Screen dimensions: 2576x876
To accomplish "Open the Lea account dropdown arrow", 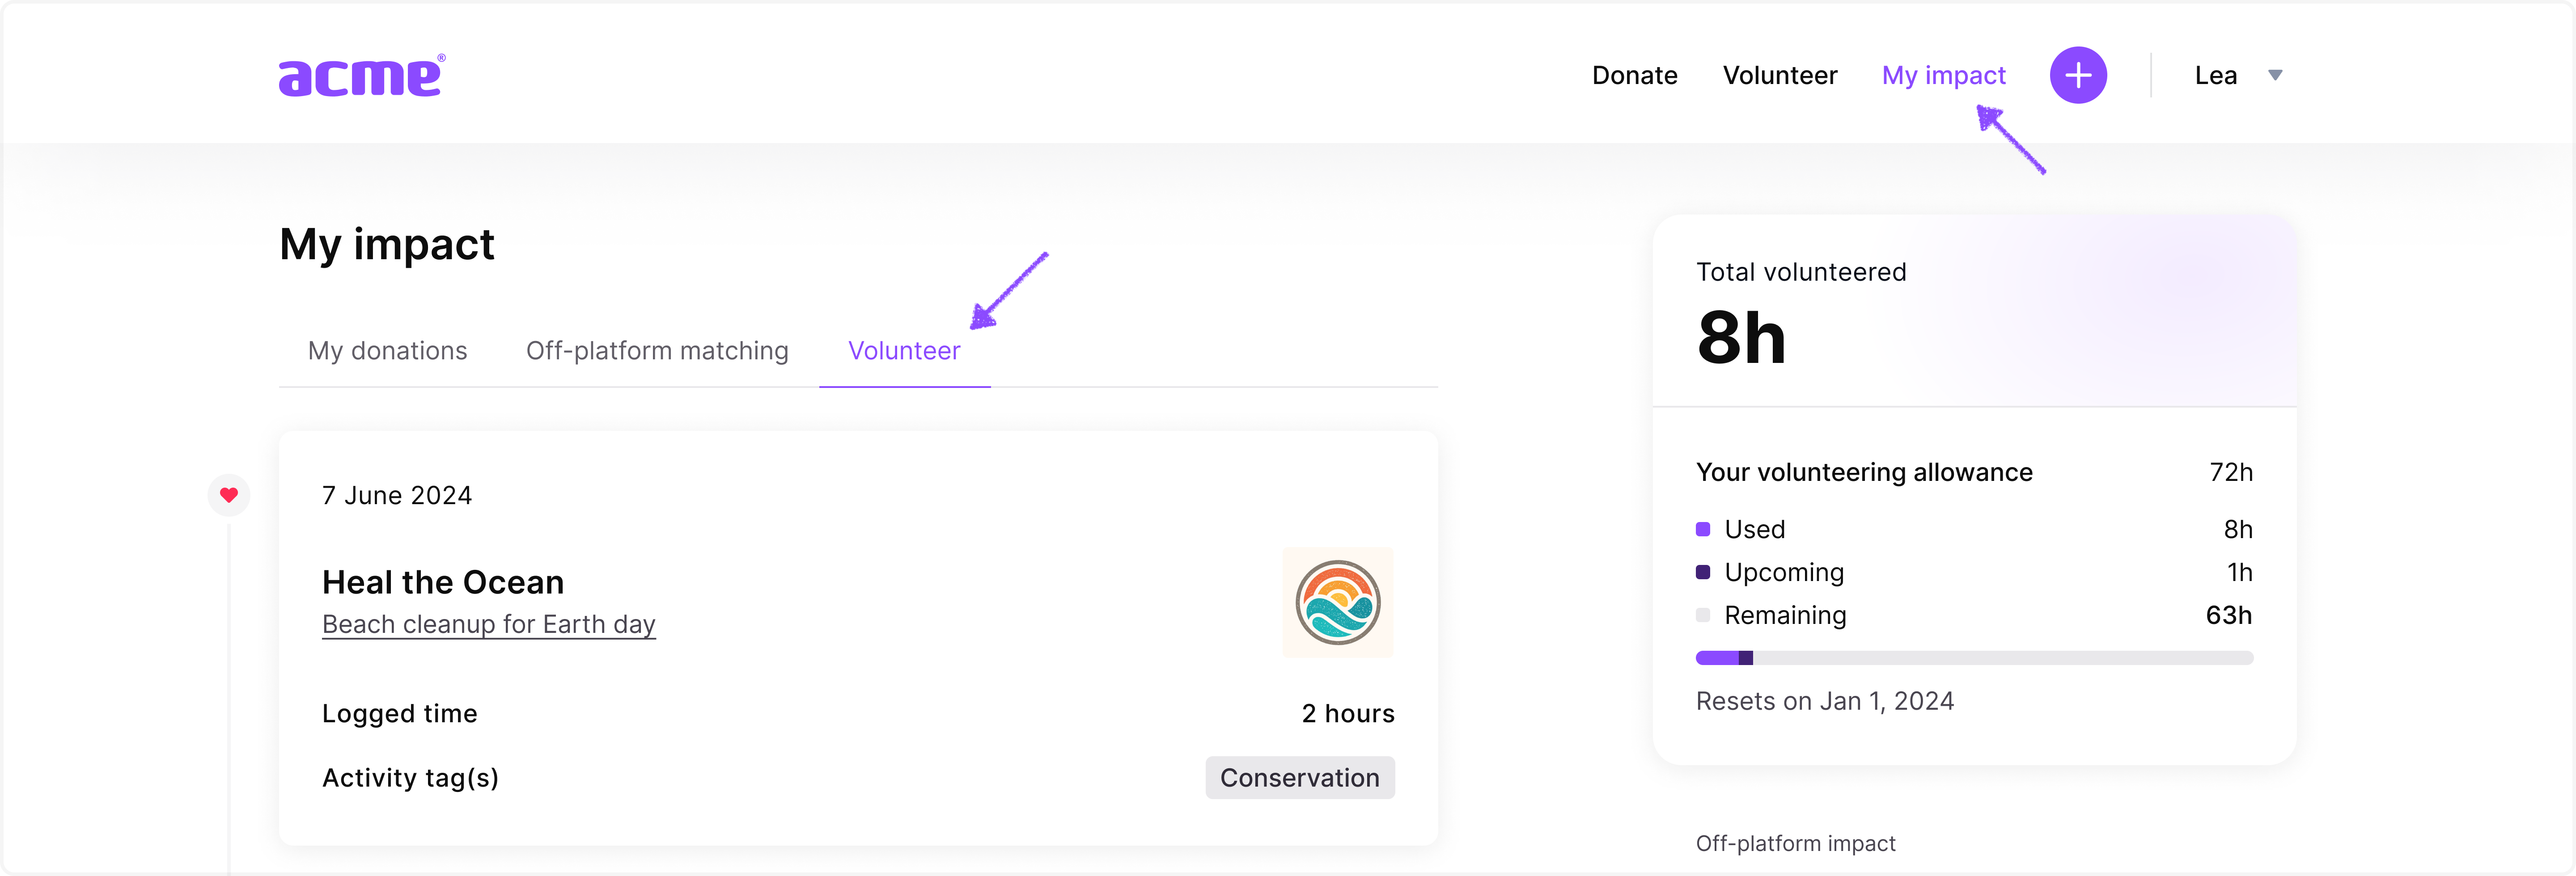I will (2275, 76).
